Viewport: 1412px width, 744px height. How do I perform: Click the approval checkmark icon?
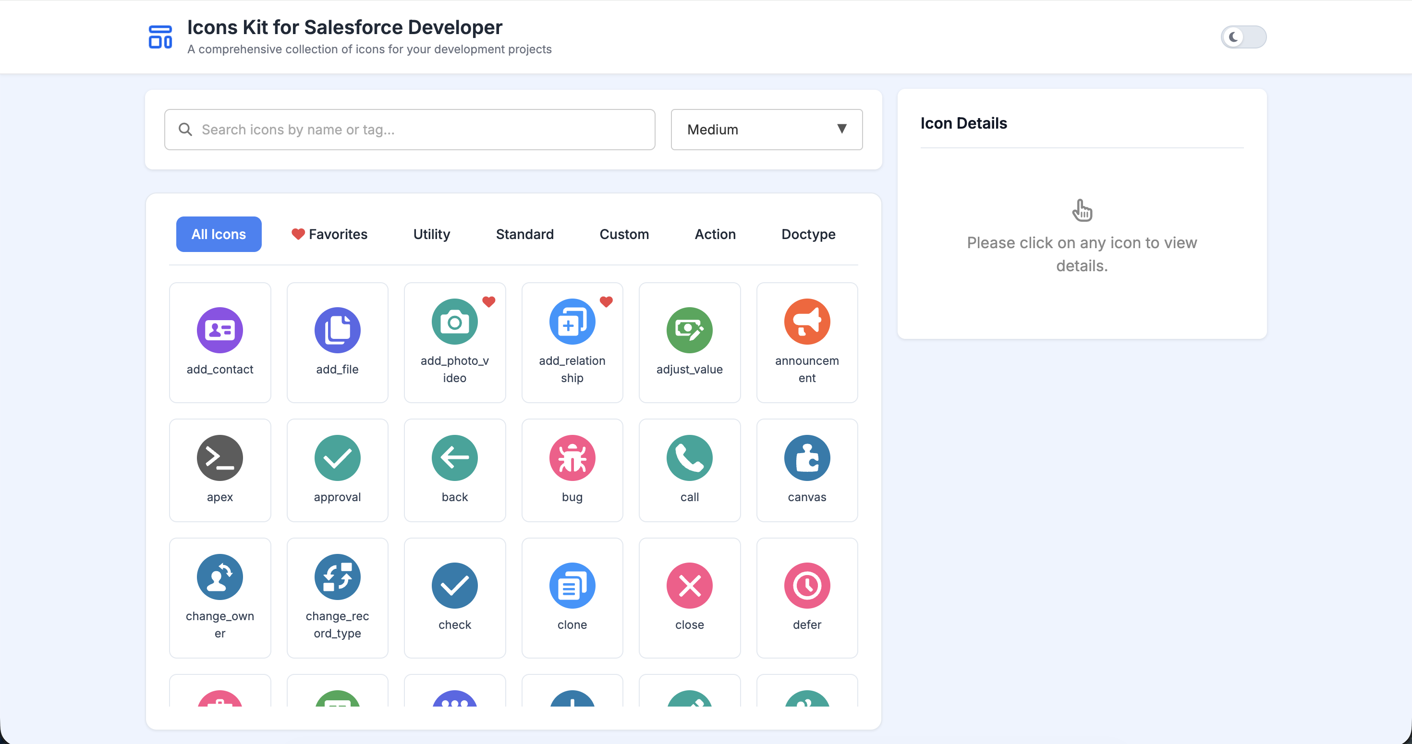(x=337, y=458)
